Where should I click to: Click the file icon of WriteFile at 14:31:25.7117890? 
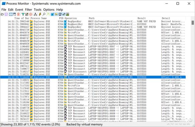coord(65,94)
